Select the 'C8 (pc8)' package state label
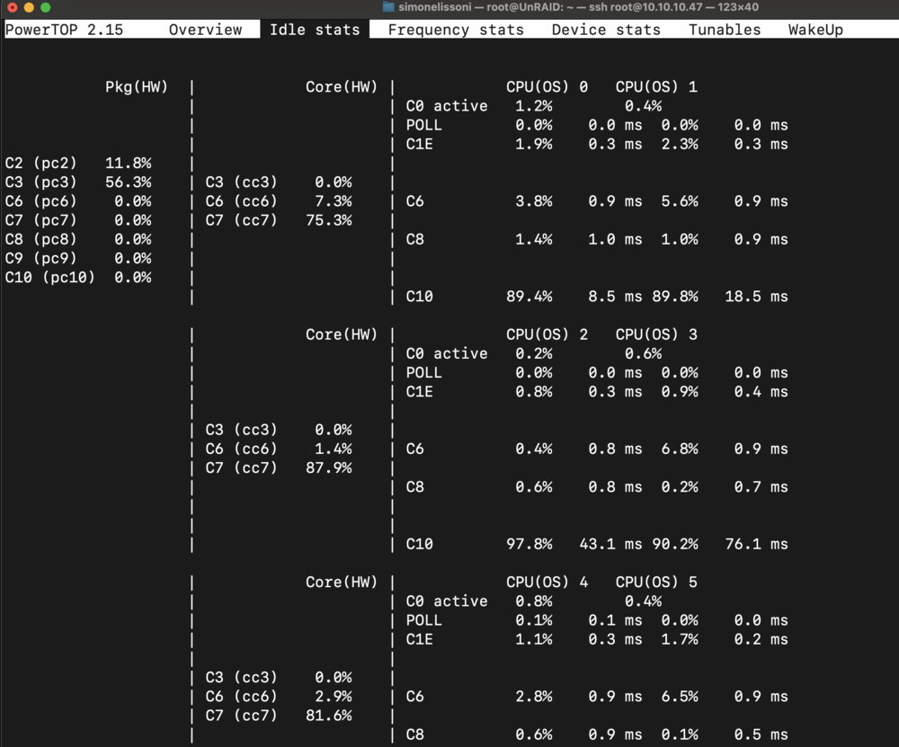This screenshot has height=747, width=899. pyautogui.click(x=40, y=239)
